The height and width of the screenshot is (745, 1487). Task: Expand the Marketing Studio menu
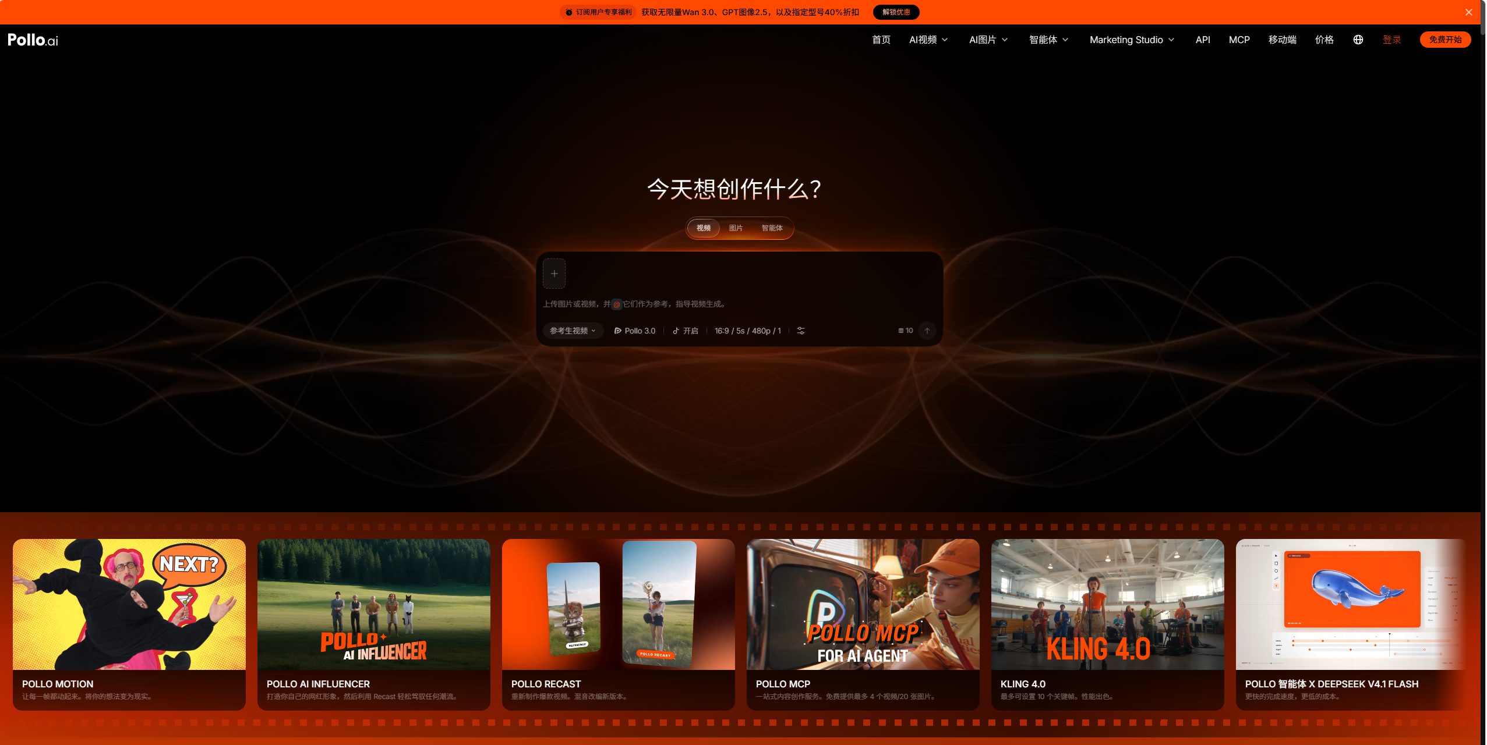tap(1132, 40)
